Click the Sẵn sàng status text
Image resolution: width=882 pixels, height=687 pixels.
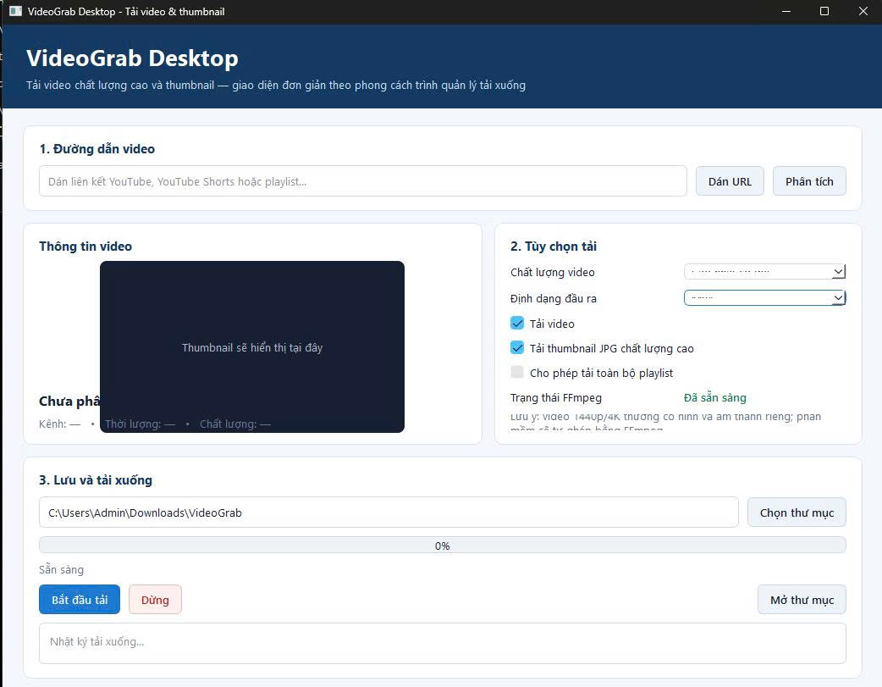click(61, 569)
